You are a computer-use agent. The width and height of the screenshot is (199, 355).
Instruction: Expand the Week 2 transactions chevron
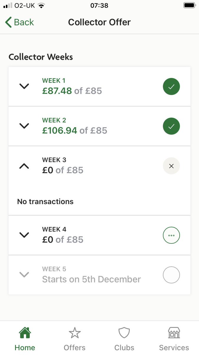pyautogui.click(x=24, y=126)
